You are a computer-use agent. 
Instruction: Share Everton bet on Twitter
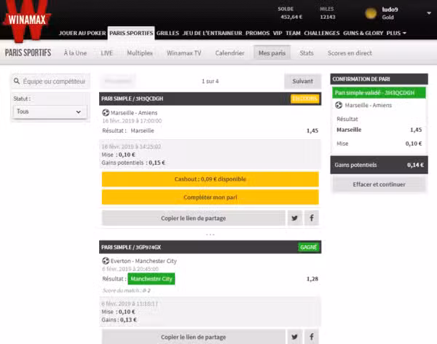tap(294, 337)
